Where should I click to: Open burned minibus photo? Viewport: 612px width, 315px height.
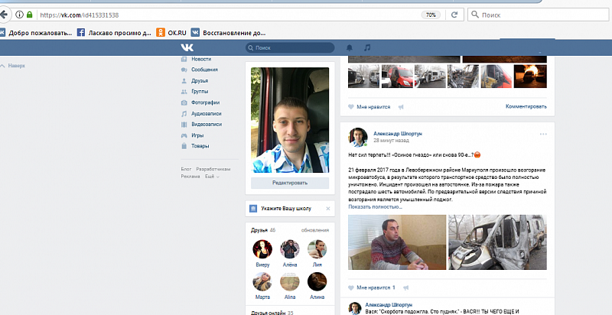click(x=497, y=242)
